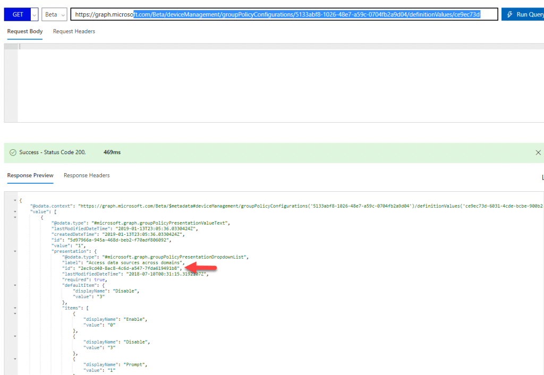544x375 pixels.
Task: Click the success checkmark icon in the status banner
Action: coord(13,152)
